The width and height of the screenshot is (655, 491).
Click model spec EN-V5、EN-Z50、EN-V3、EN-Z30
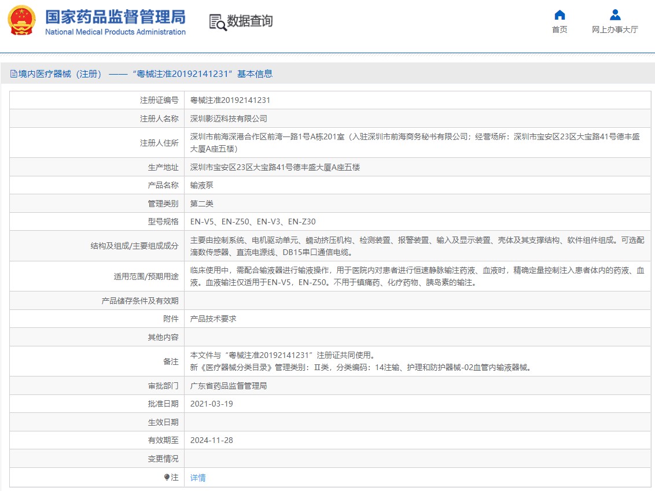point(253,221)
